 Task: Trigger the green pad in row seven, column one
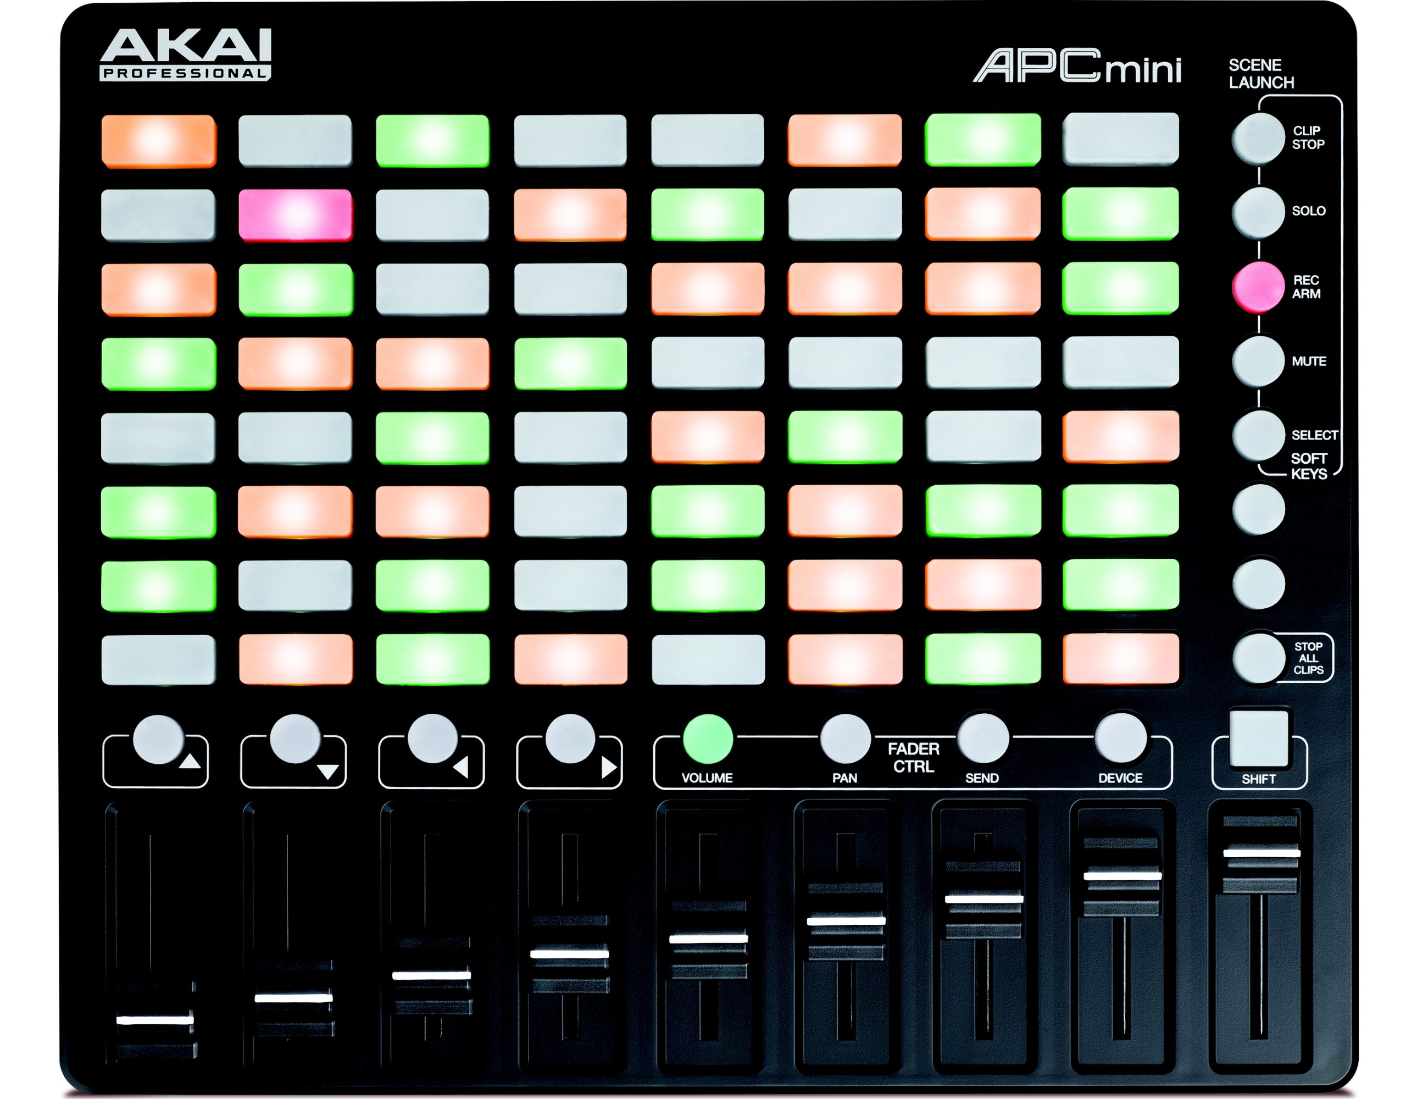[158, 586]
